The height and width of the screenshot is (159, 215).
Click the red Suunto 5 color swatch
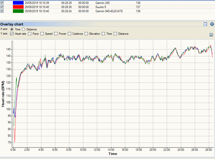point(18,7)
